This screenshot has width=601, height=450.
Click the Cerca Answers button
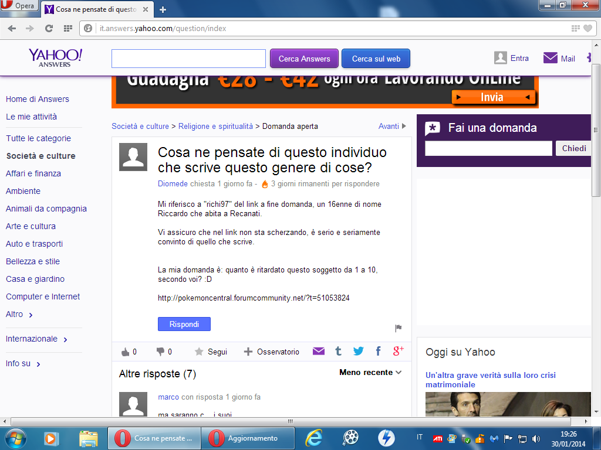304,59
